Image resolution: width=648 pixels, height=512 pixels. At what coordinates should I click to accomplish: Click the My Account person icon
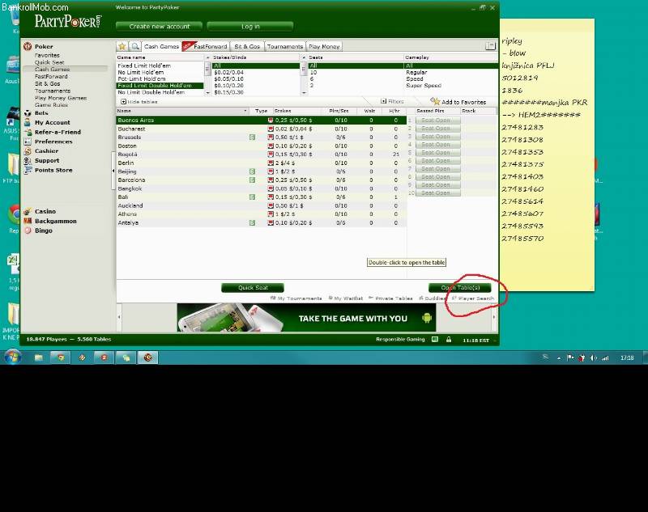coord(28,122)
